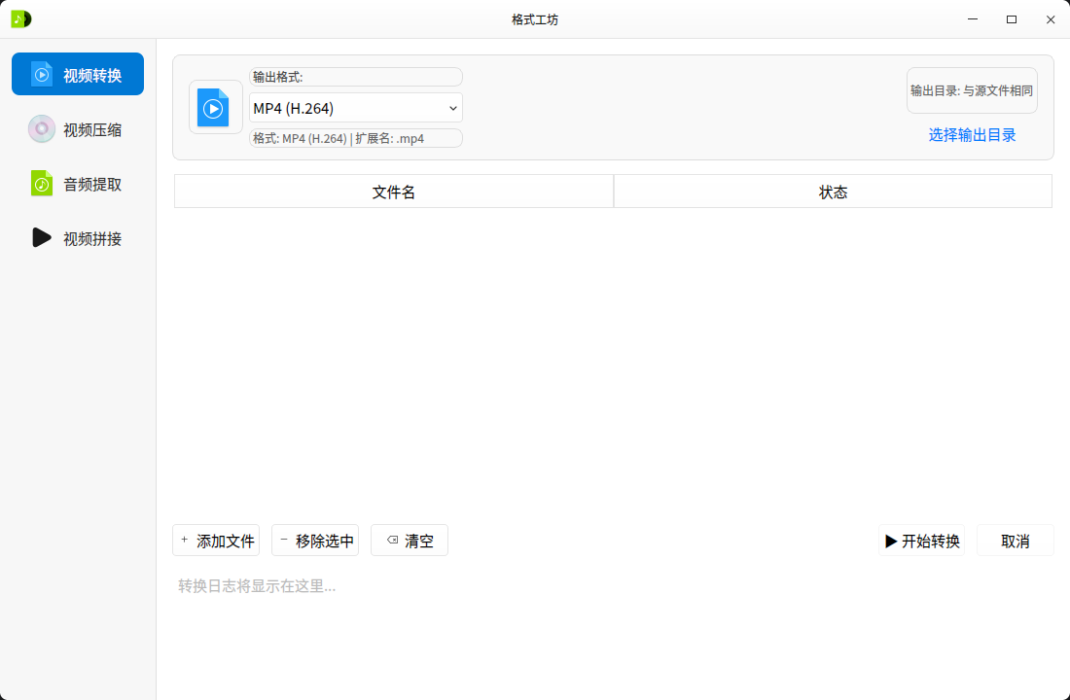This screenshot has width=1070, height=700.
Task: Maximize the 格式工坊 window
Action: [1012, 19]
